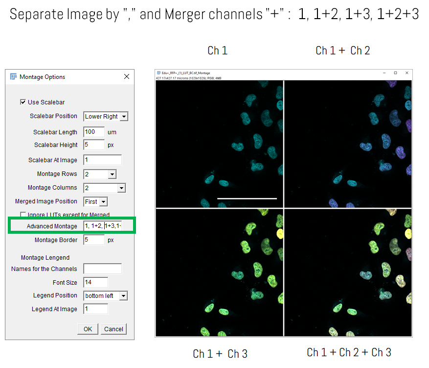The width and height of the screenshot is (429, 368).
Task: Click the ImageJ icon on Montage Options title bar
Action: (x=13, y=77)
